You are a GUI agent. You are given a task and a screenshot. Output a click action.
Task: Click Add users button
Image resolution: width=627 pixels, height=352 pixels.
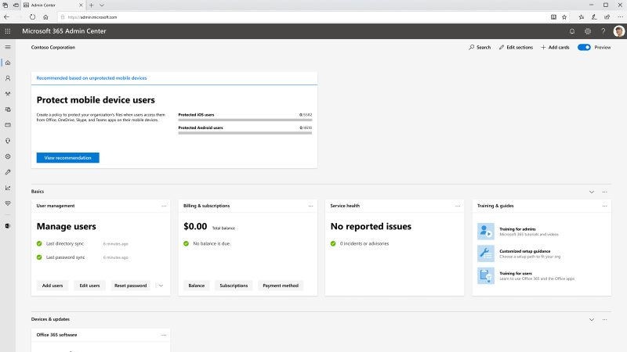[53, 286]
